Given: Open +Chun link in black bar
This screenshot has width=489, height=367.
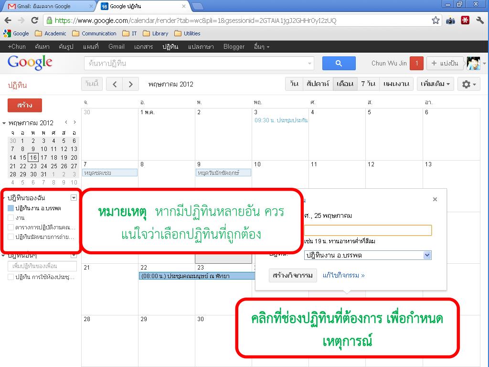Looking at the screenshot, I should [17, 47].
